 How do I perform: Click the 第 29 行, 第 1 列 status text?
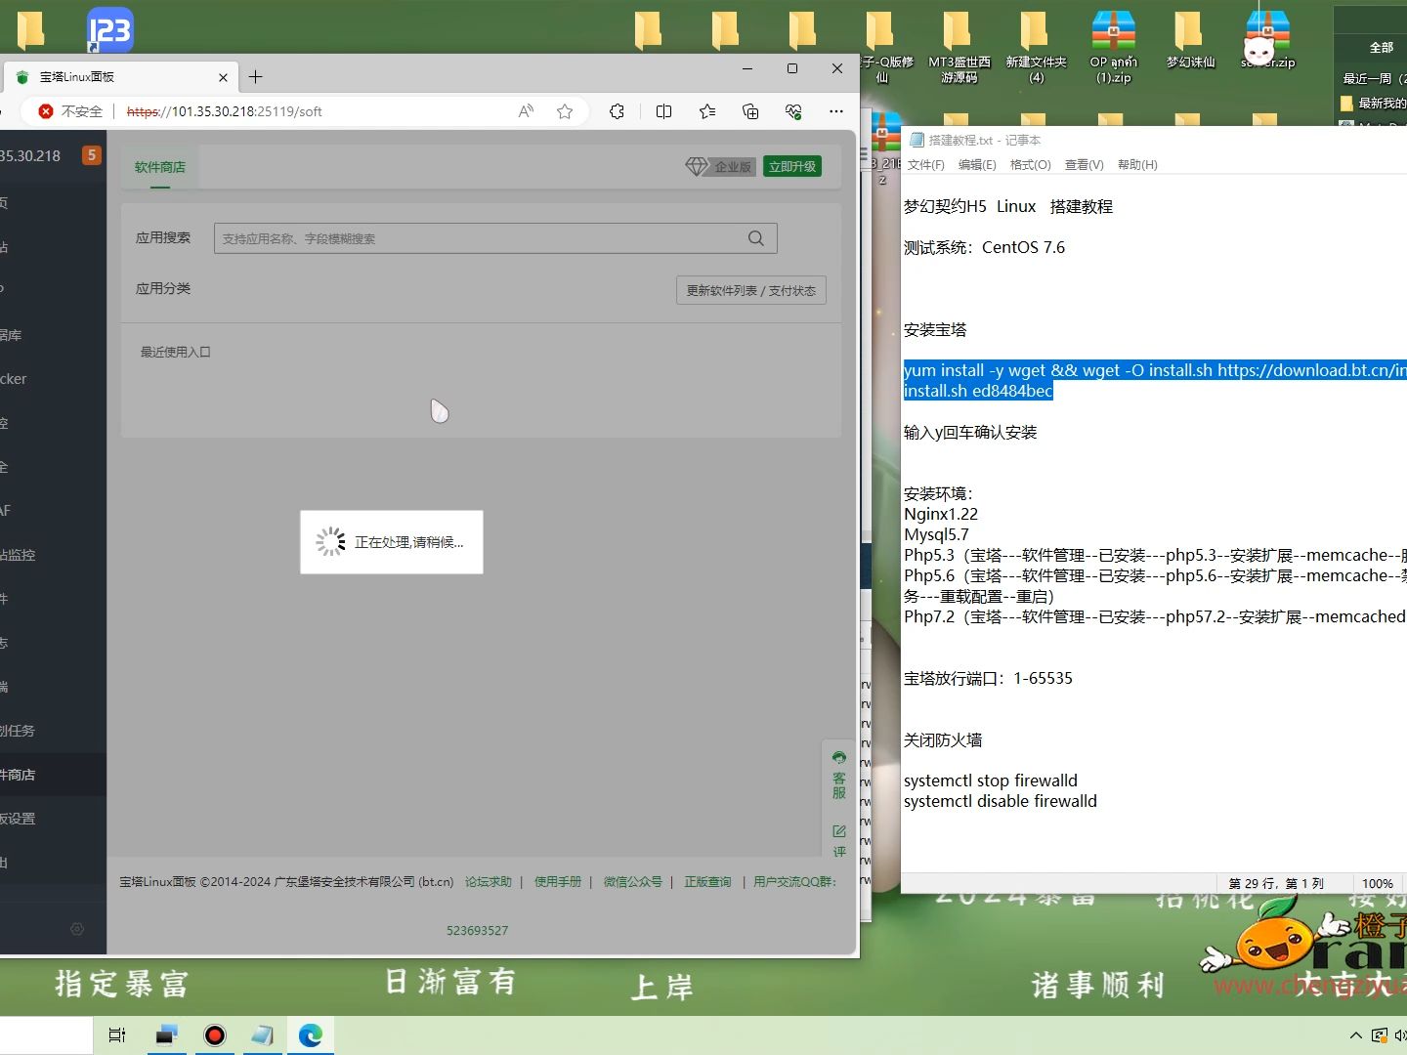click(x=1276, y=883)
